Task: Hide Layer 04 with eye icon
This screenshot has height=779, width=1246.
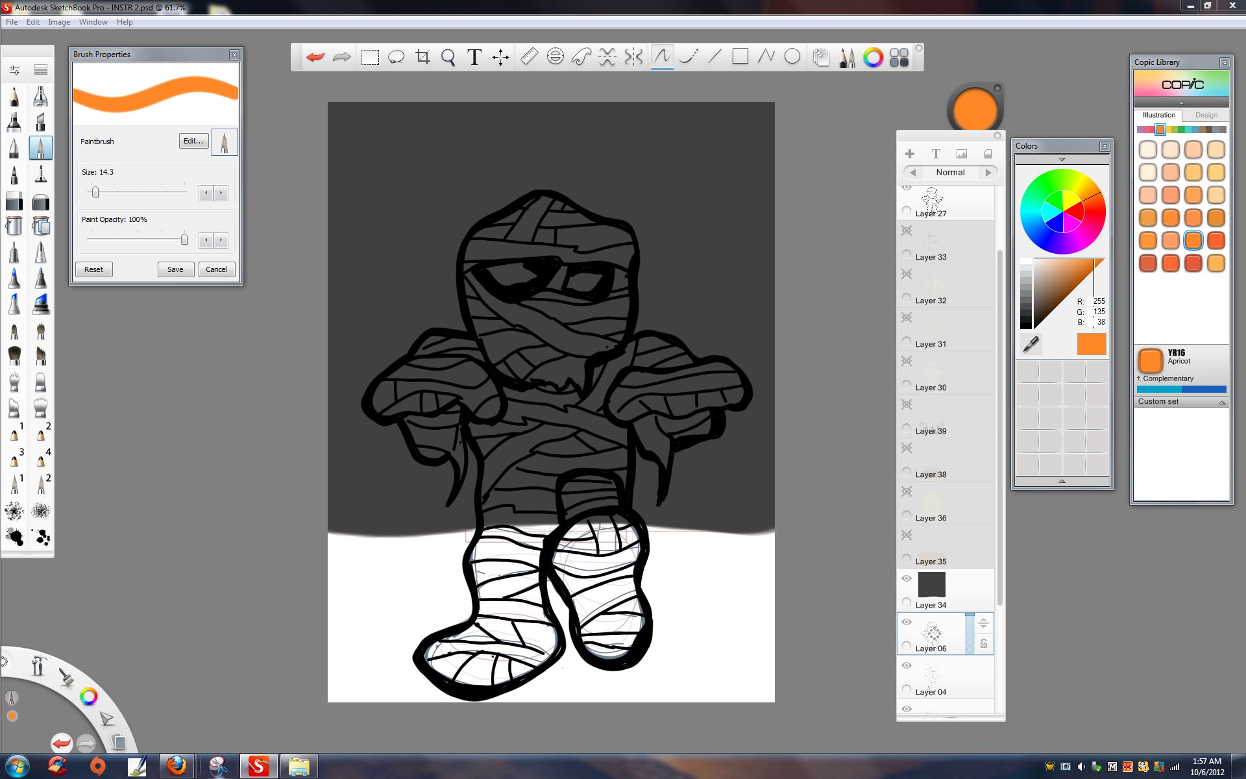Action: click(x=907, y=665)
